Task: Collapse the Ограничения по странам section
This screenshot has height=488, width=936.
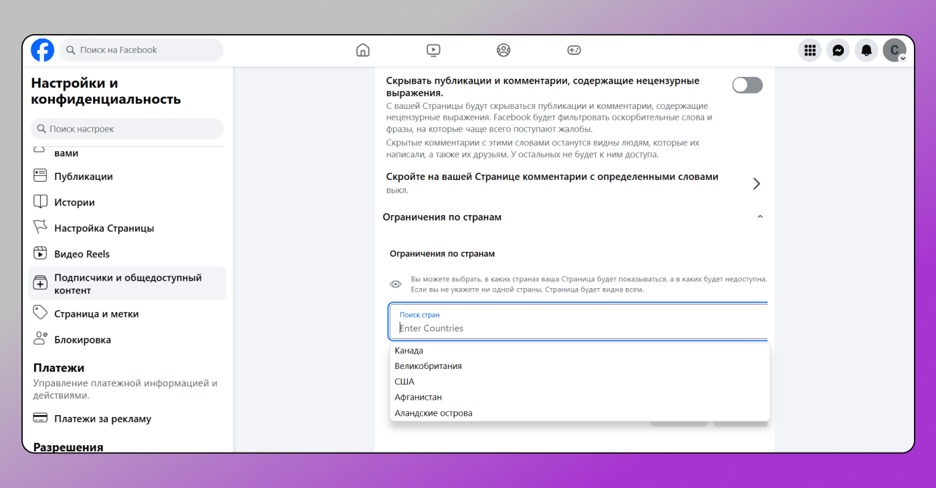Action: pos(759,217)
